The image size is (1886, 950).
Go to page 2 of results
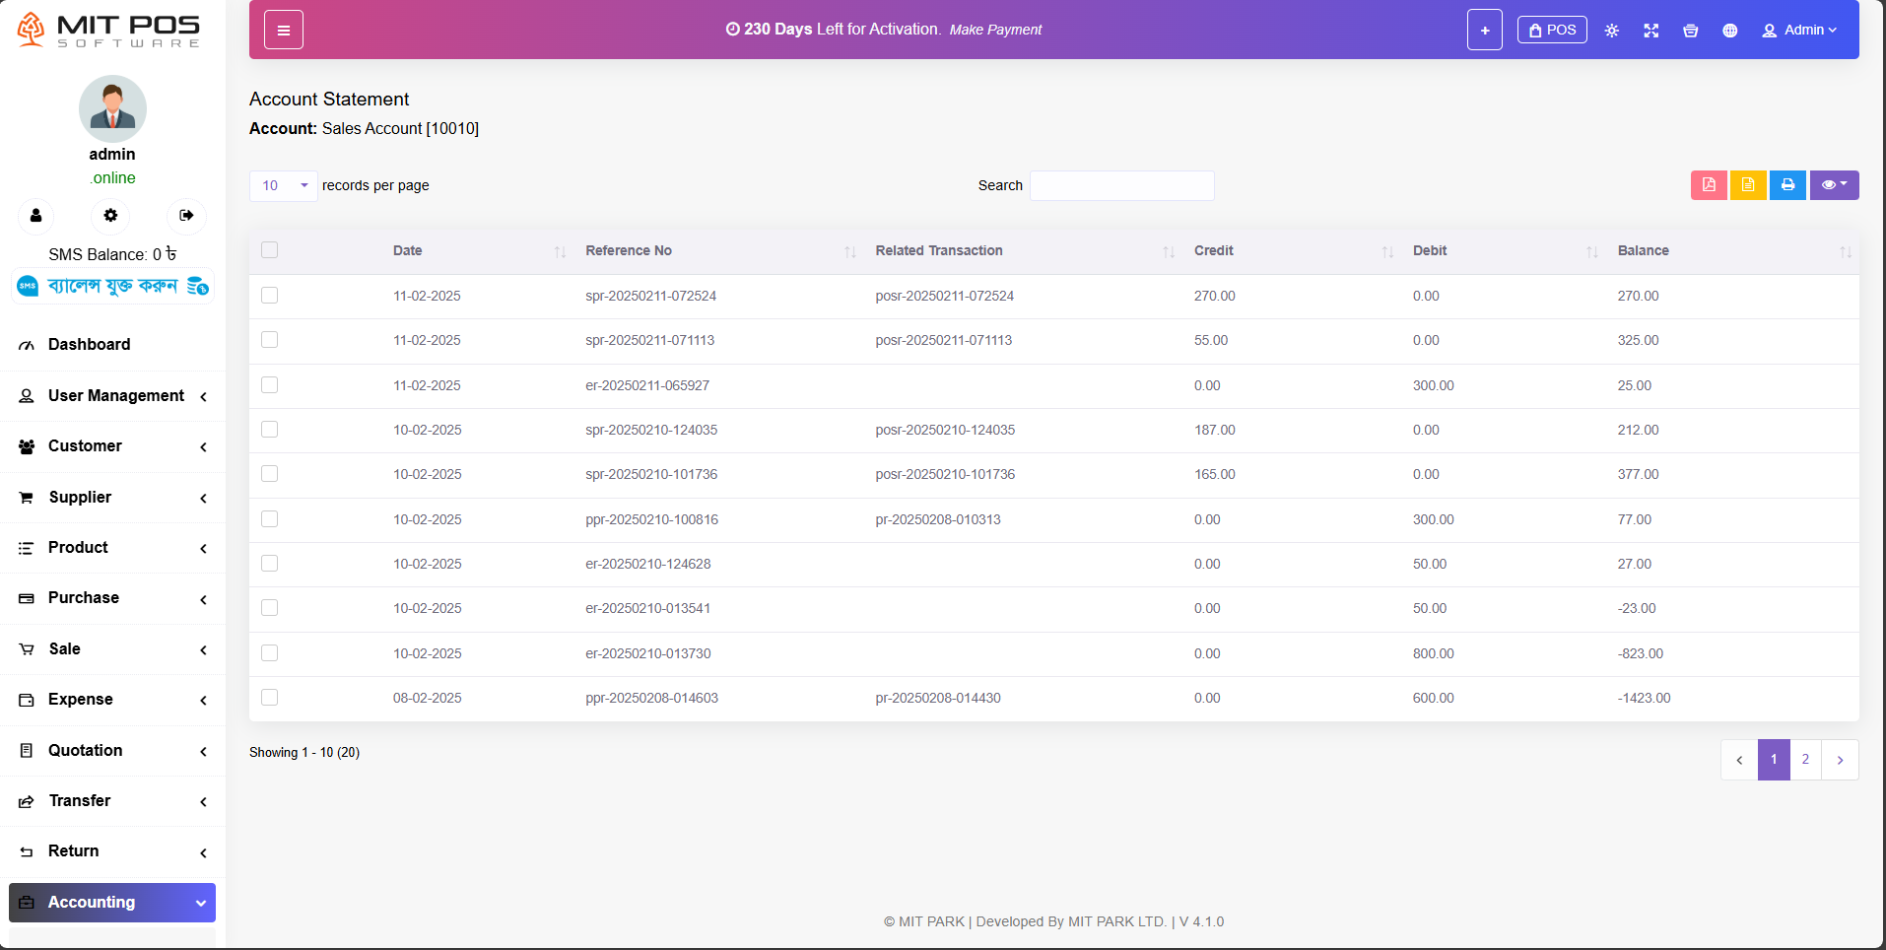pos(1805,760)
